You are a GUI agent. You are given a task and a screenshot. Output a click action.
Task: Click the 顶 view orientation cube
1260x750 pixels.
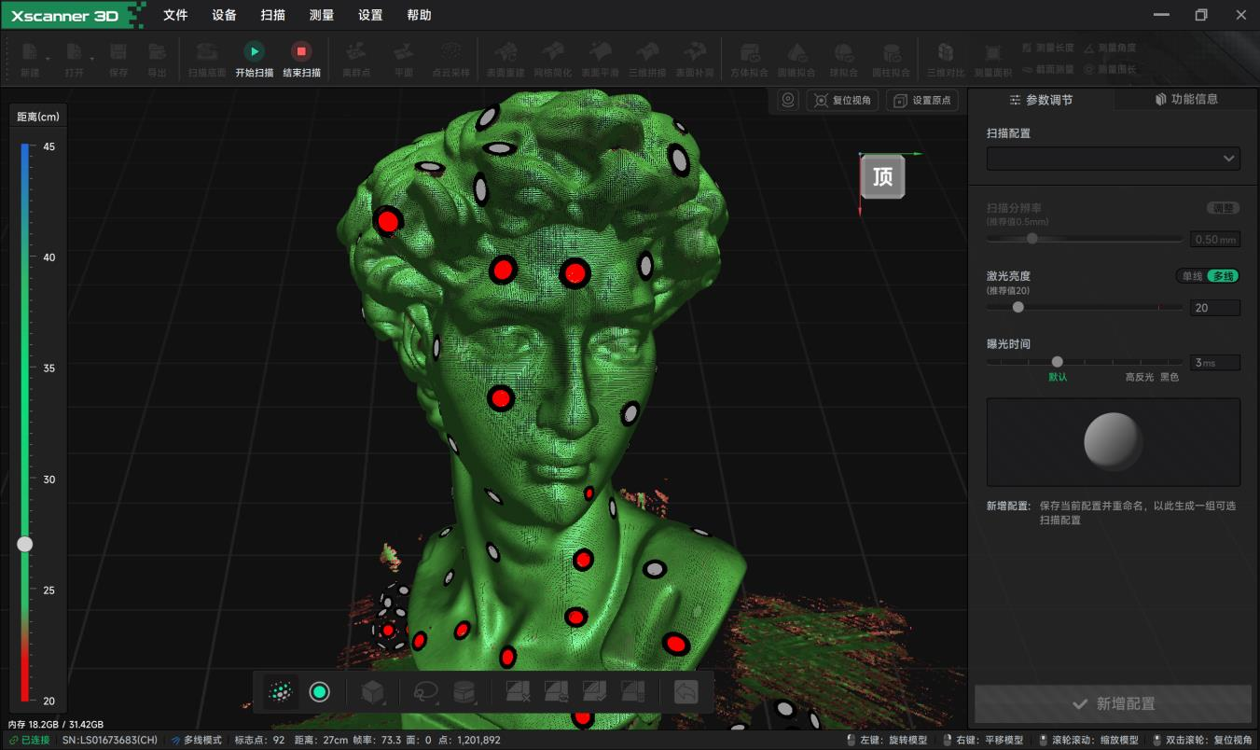coord(882,177)
